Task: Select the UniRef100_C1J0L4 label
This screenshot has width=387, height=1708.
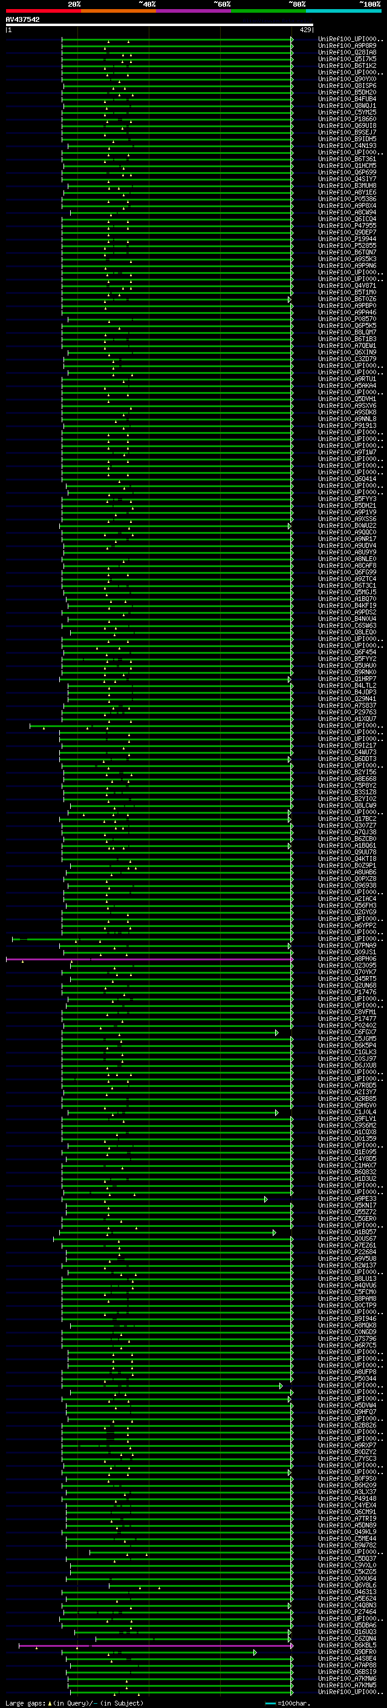Action: tap(347, 1112)
